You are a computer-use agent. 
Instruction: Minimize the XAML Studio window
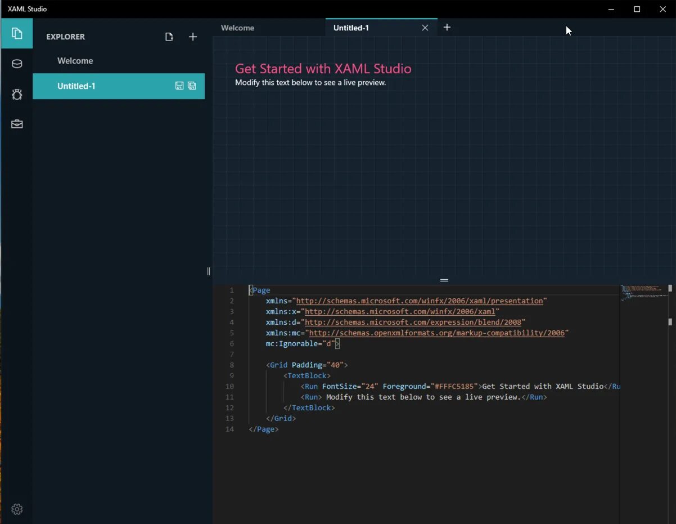611,9
